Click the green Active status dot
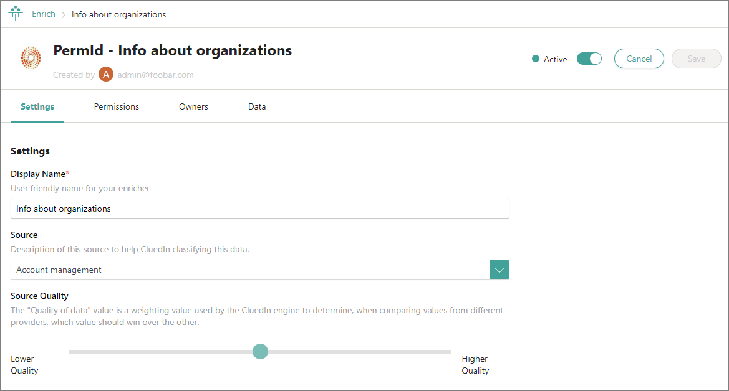The width and height of the screenshot is (729, 391). 535,59
